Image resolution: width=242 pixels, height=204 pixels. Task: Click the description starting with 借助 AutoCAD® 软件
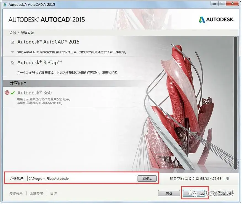click(72, 52)
